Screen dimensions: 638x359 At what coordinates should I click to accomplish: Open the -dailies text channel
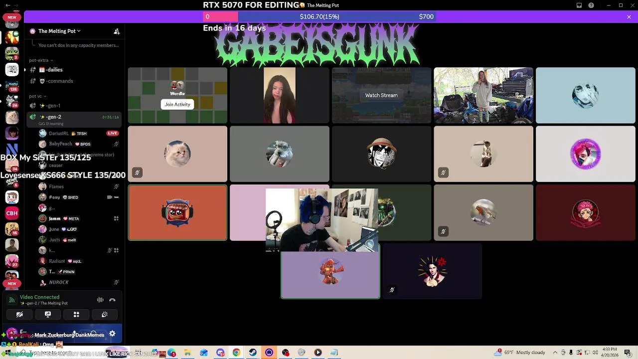[74, 70]
